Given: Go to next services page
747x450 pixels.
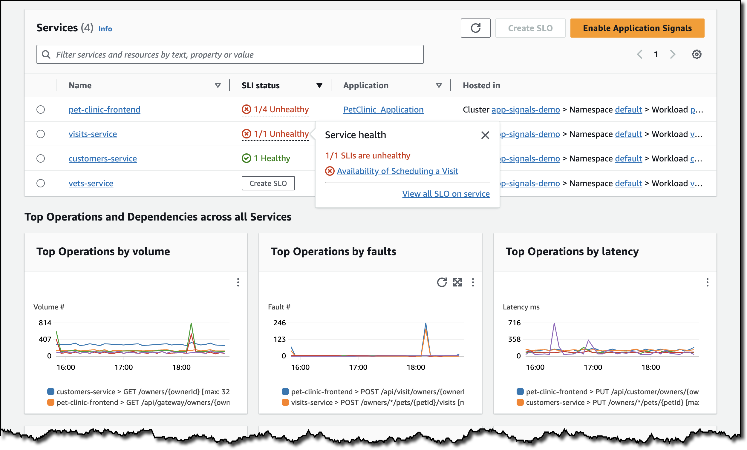Looking at the screenshot, I should [x=672, y=55].
